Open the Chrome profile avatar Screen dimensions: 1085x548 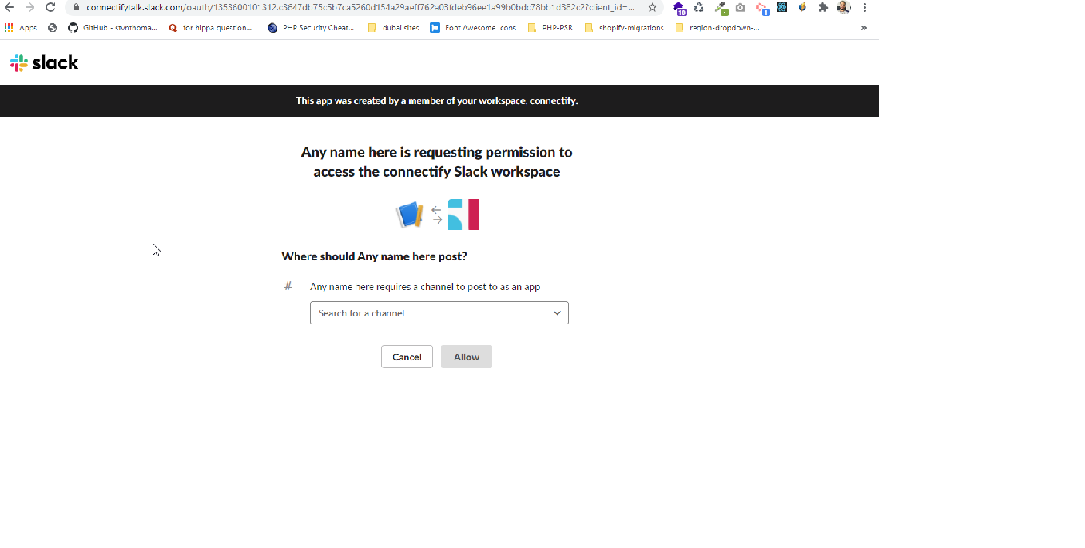(844, 7)
